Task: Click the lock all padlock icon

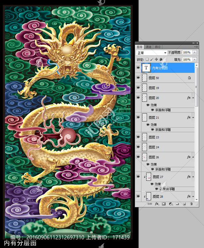Action: point(161,59)
